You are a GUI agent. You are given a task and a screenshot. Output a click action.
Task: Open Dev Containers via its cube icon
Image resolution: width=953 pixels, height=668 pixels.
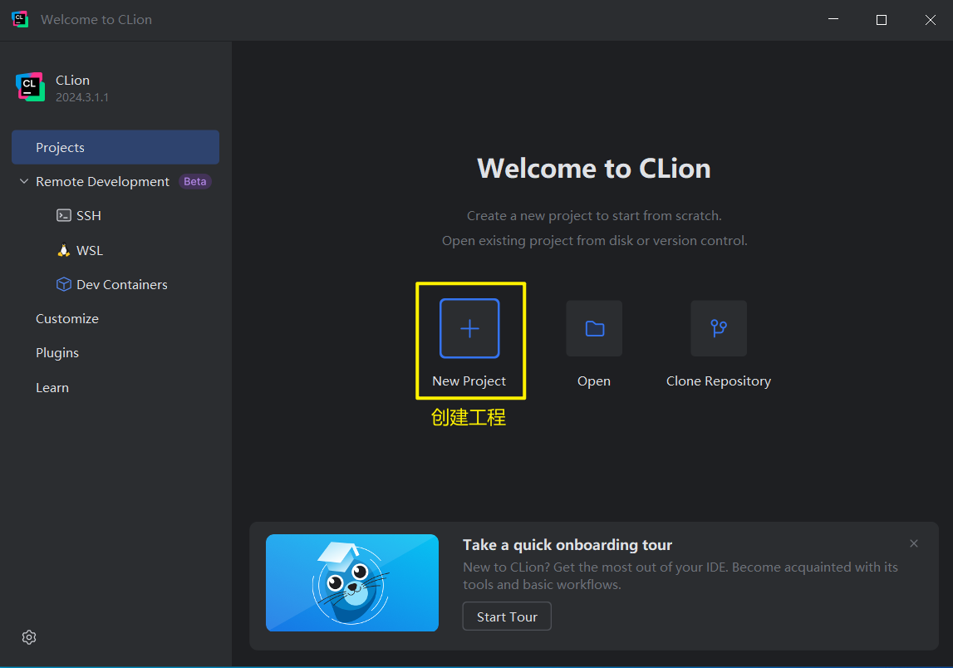(64, 284)
